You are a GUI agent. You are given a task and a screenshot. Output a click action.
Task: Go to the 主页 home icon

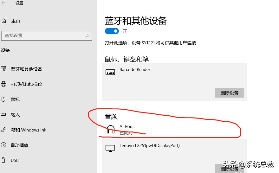[x=4, y=21]
